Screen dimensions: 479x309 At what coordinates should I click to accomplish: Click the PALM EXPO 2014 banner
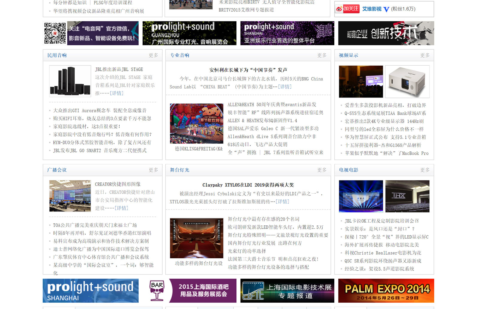coord(386,290)
